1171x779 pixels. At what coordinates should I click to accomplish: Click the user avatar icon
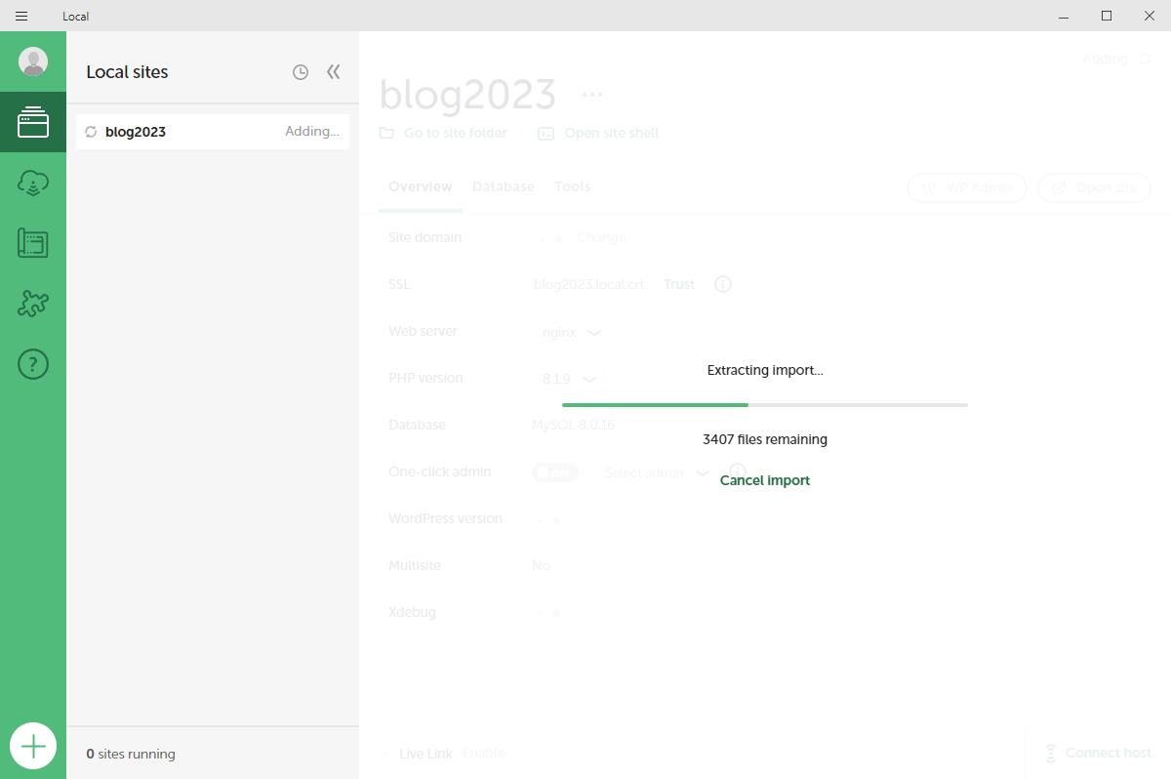tap(33, 61)
